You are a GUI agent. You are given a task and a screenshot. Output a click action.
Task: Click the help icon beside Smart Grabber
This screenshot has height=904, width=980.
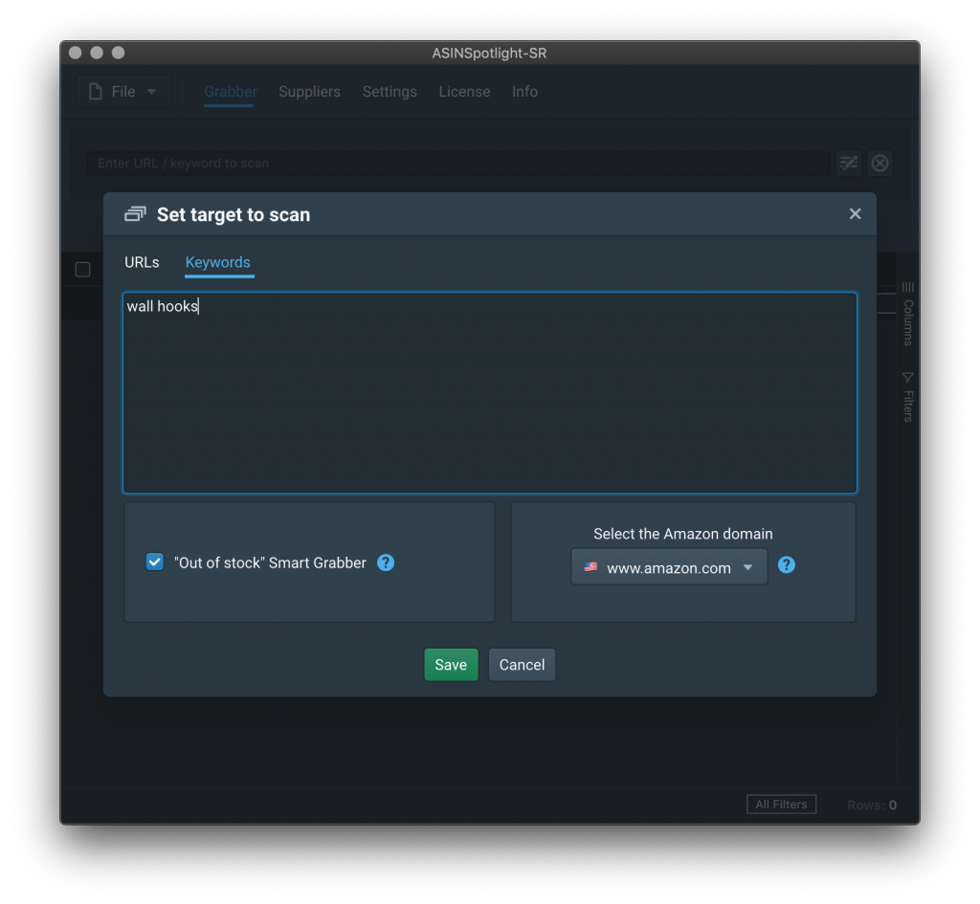coord(386,562)
